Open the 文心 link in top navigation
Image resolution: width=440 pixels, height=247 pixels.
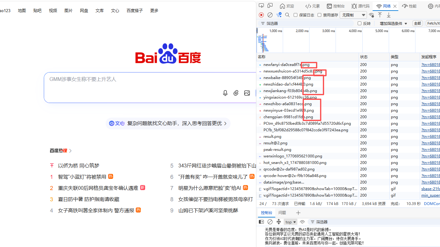tap(115, 11)
